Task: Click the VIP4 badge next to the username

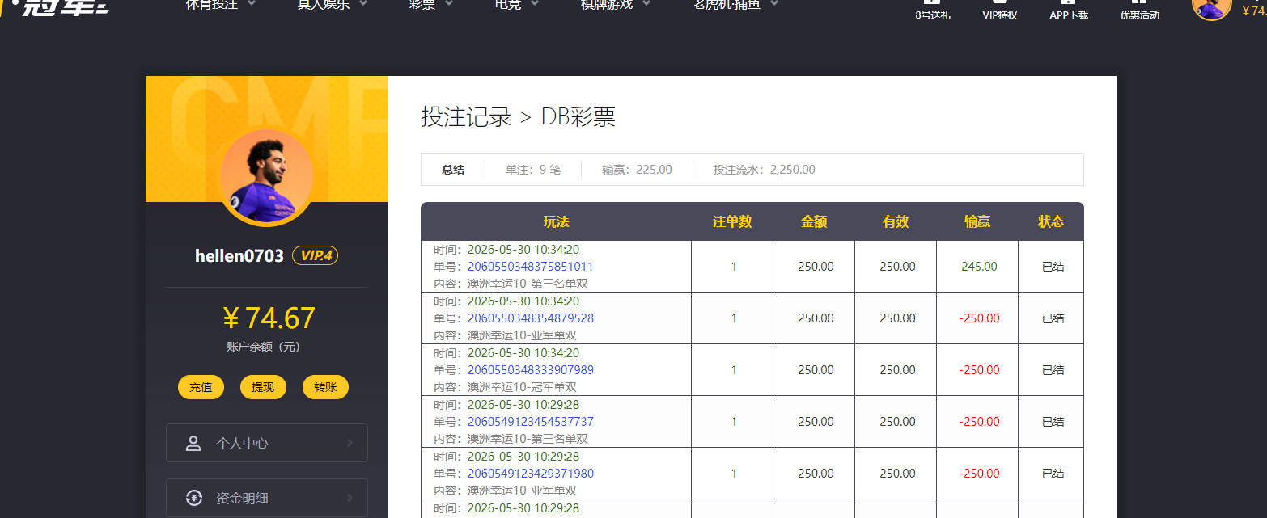Action: coord(315,255)
